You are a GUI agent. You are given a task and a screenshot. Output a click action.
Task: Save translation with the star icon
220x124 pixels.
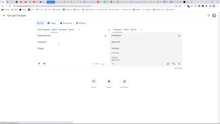[x=179, y=36]
